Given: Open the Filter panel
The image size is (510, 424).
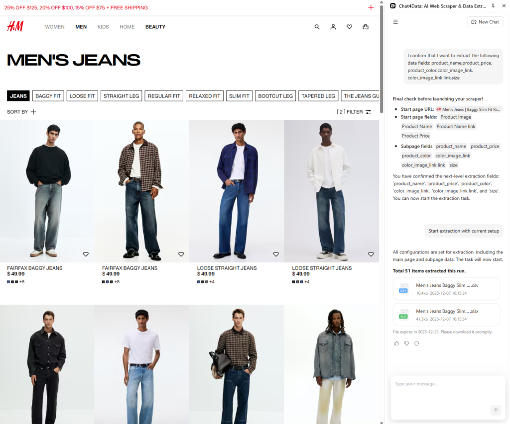Looking at the screenshot, I should click(x=354, y=112).
